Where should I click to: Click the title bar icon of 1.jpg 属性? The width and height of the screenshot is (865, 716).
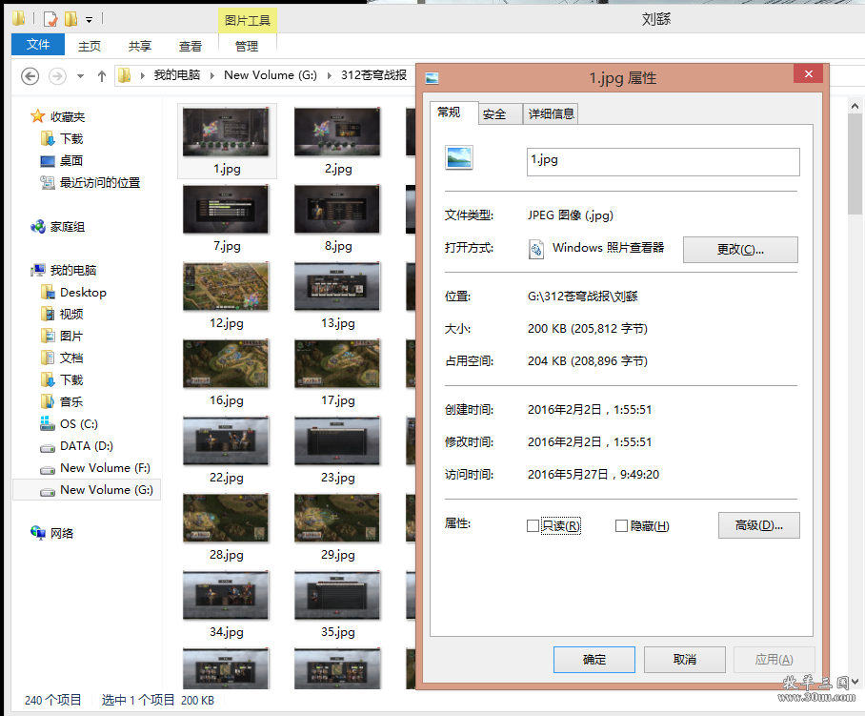point(432,78)
